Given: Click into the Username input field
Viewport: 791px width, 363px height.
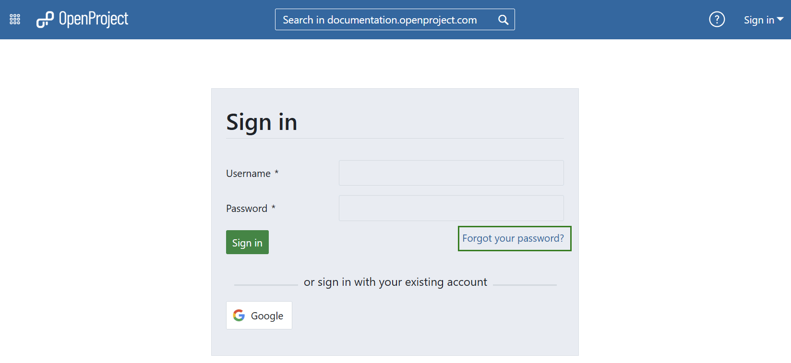Looking at the screenshot, I should pos(451,173).
